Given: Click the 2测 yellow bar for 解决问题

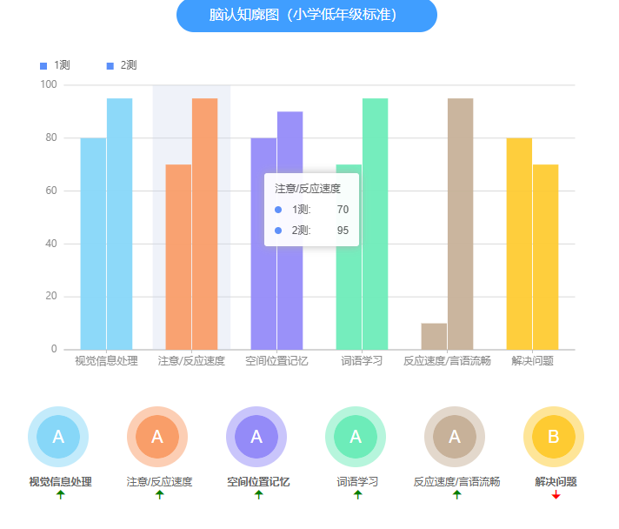Looking at the screenshot, I should 546,257.
